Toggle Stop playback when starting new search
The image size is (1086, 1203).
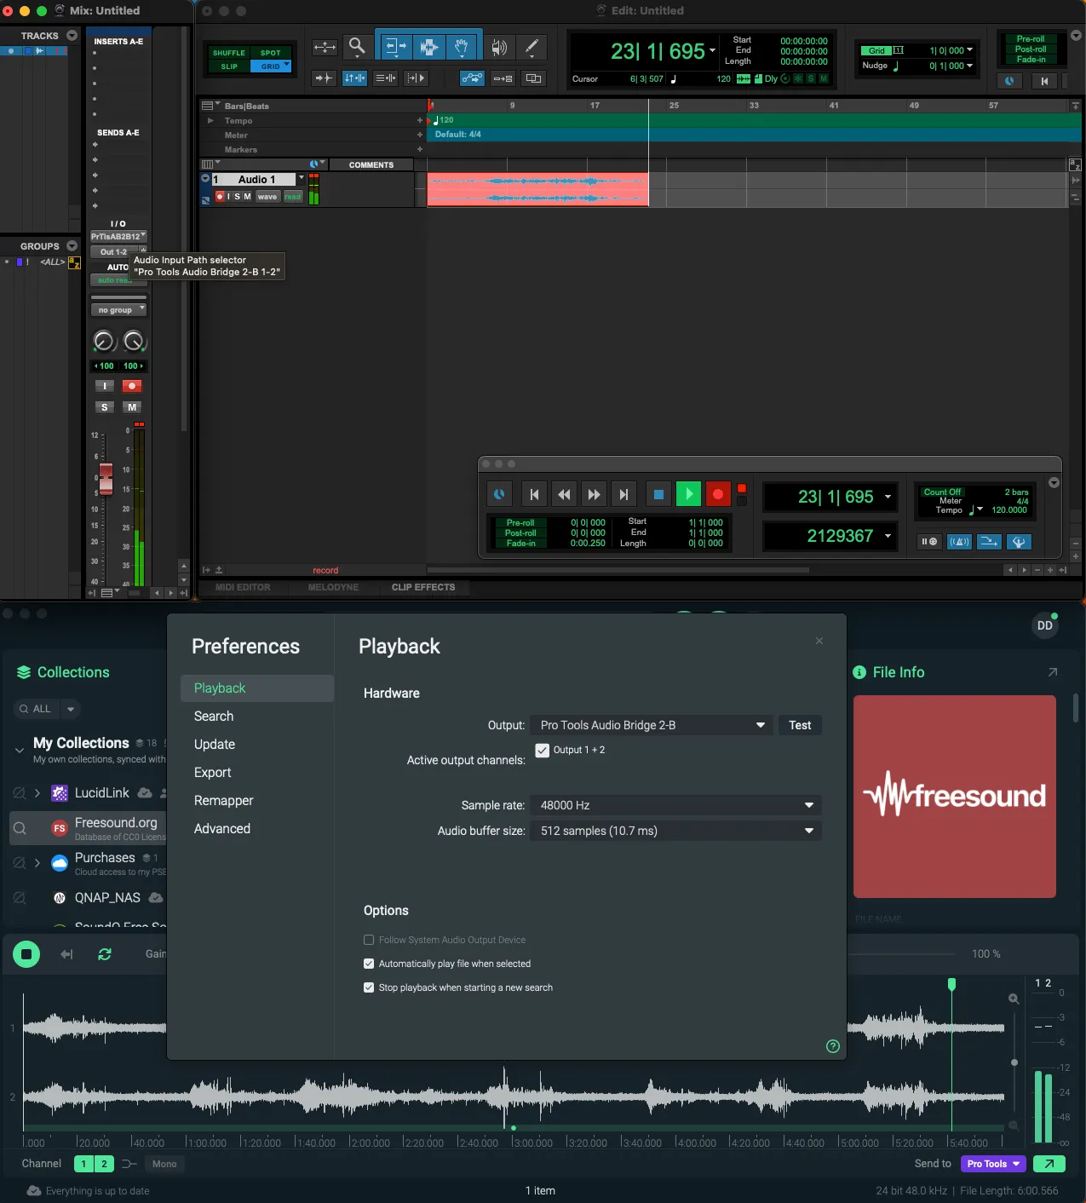click(369, 987)
